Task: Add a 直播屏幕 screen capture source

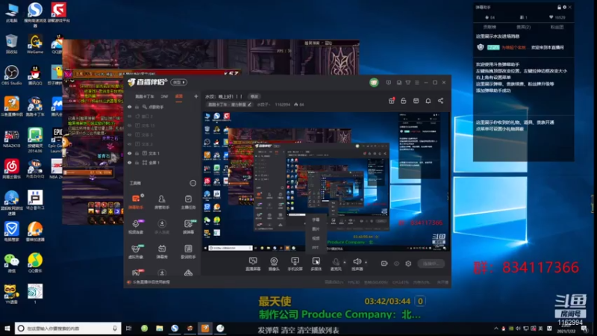Action: (x=253, y=264)
